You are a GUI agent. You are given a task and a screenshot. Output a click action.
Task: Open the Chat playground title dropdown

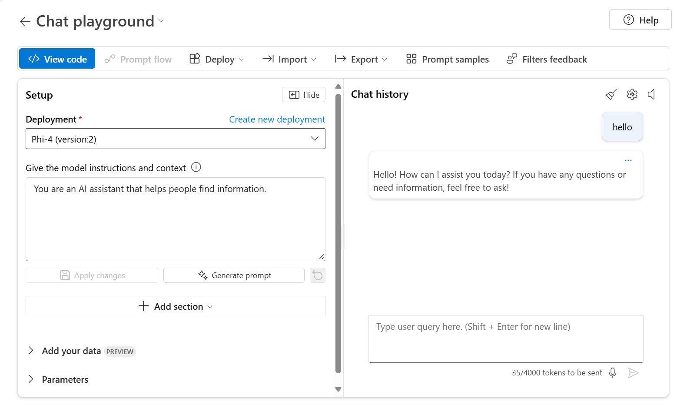(x=161, y=21)
